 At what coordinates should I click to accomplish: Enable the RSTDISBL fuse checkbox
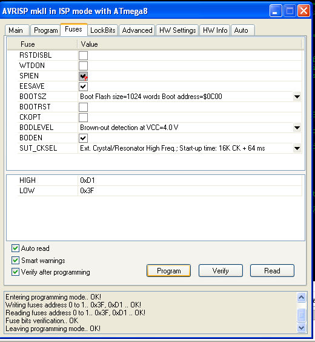click(83, 55)
